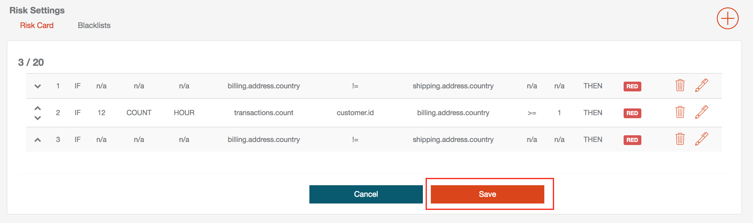Move rule 3 up with chevron
The width and height of the screenshot is (753, 223).
(x=38, y=140)
